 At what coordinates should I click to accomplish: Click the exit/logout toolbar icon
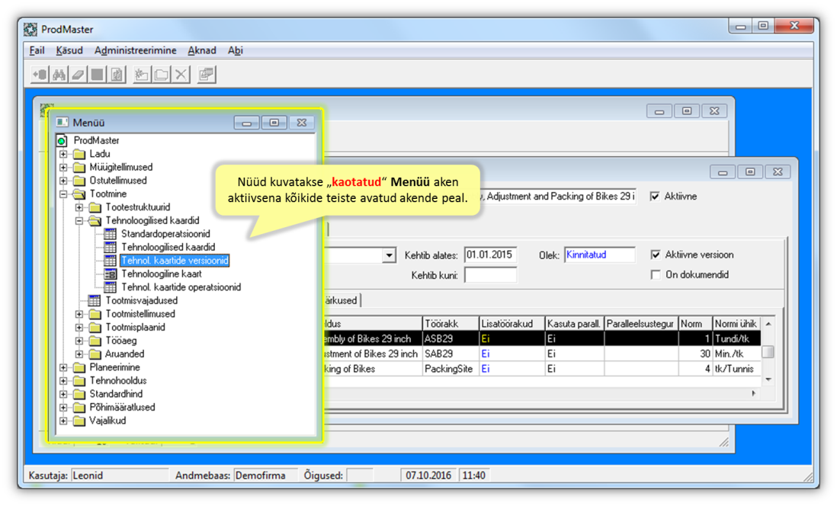coord(40,75)
